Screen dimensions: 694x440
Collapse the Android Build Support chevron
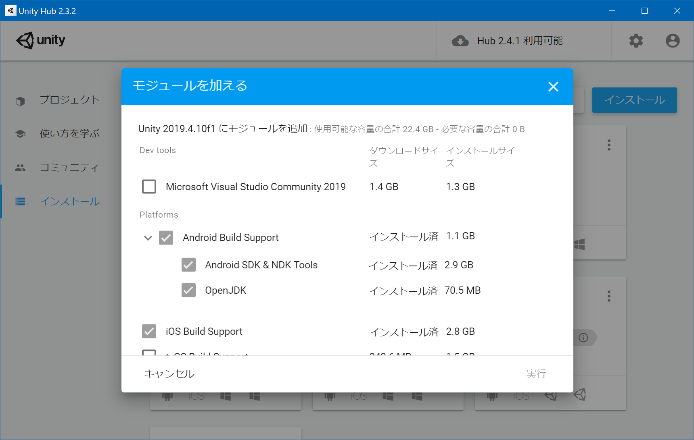tap(148, 238)
